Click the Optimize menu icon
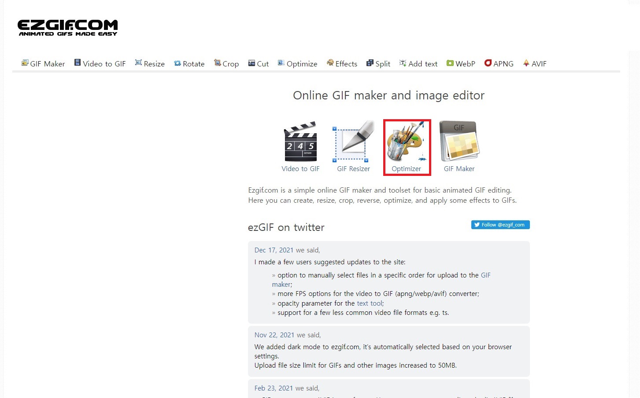 pos(281,63)
